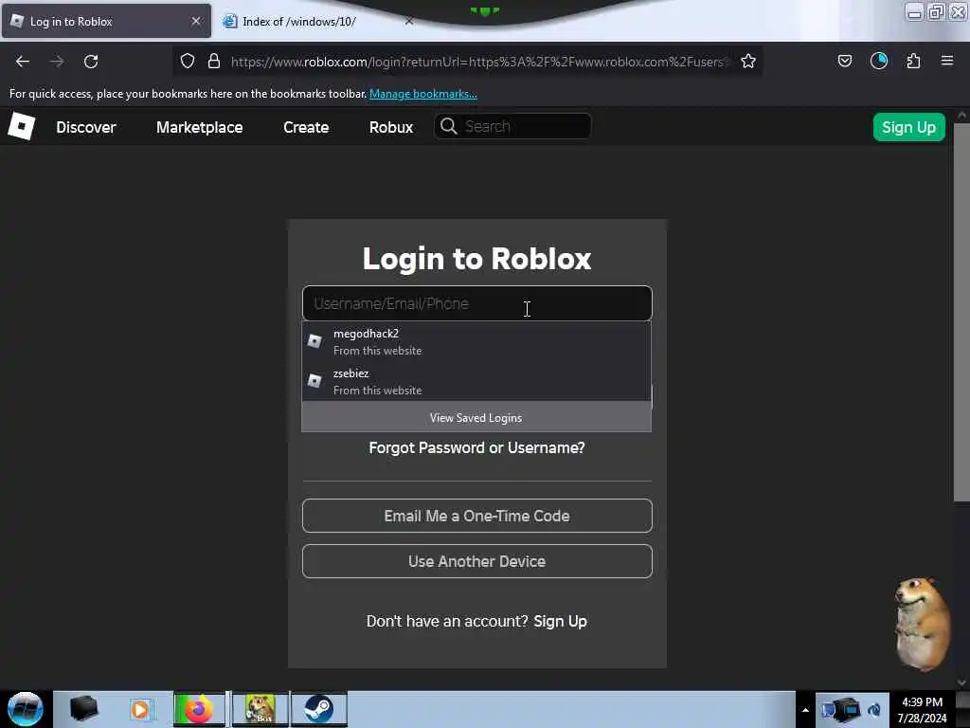Show hidden system tray icons arrow
The image size is (970, 728).
[x=805, y=709]
